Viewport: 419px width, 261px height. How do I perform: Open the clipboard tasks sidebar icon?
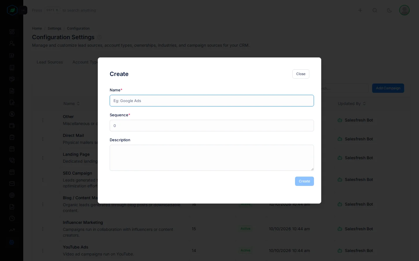(x=12, y=137)
